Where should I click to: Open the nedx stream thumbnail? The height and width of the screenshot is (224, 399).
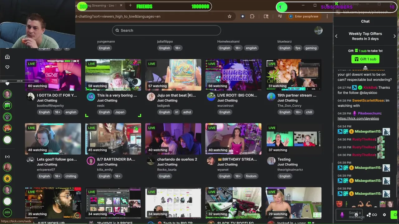pos(113,75)
